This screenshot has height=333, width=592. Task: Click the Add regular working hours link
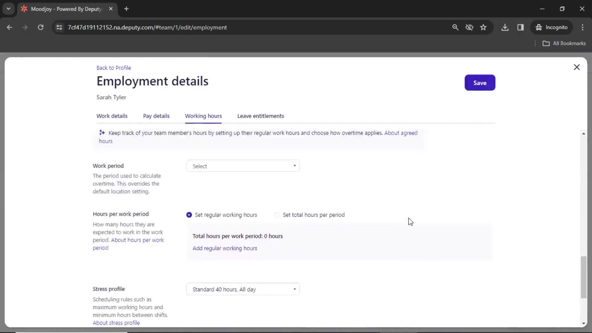225,248
